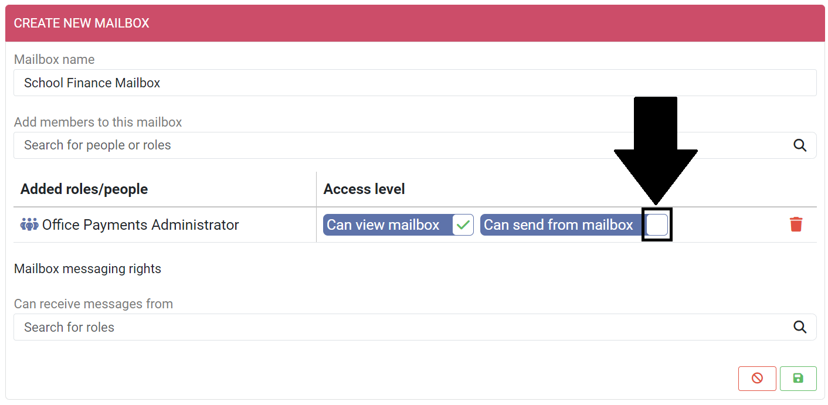Click the Access level column header
Viewport: 828px width, 405px height.
coord(364,189)
